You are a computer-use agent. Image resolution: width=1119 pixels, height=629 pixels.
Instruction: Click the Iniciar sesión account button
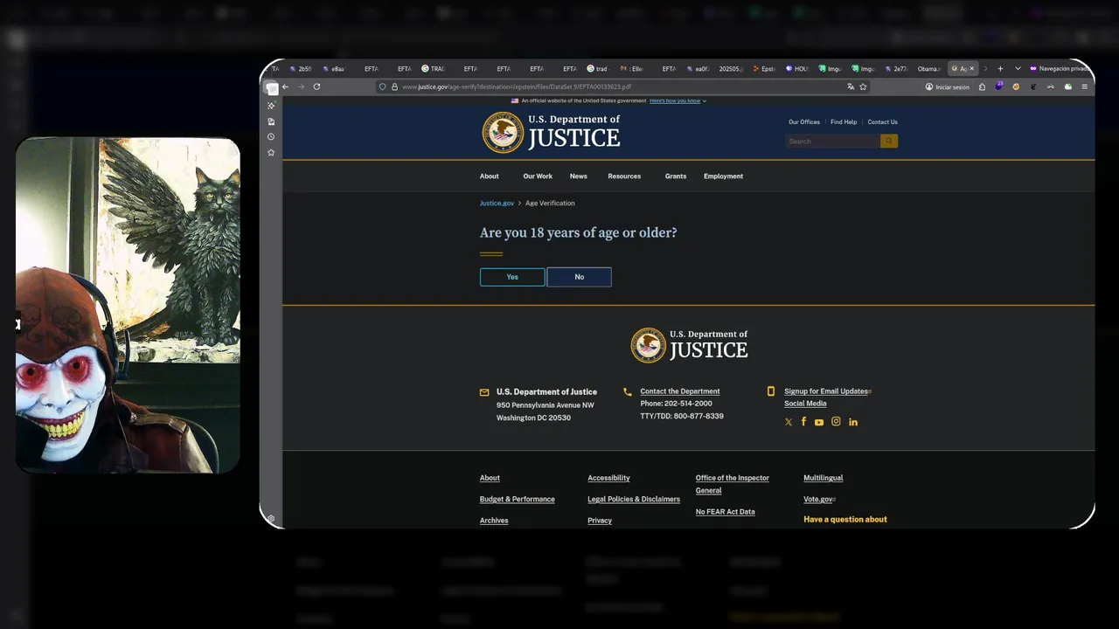coord(948,86)
